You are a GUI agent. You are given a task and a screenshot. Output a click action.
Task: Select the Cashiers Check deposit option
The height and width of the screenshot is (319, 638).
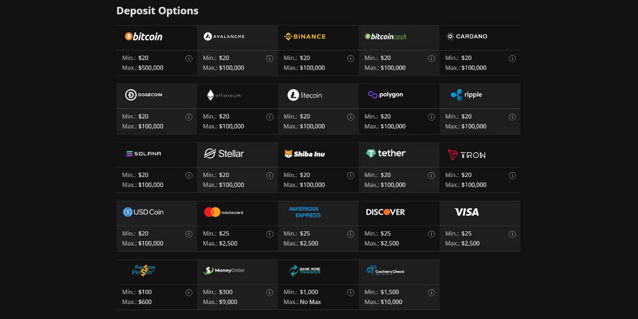385,271
